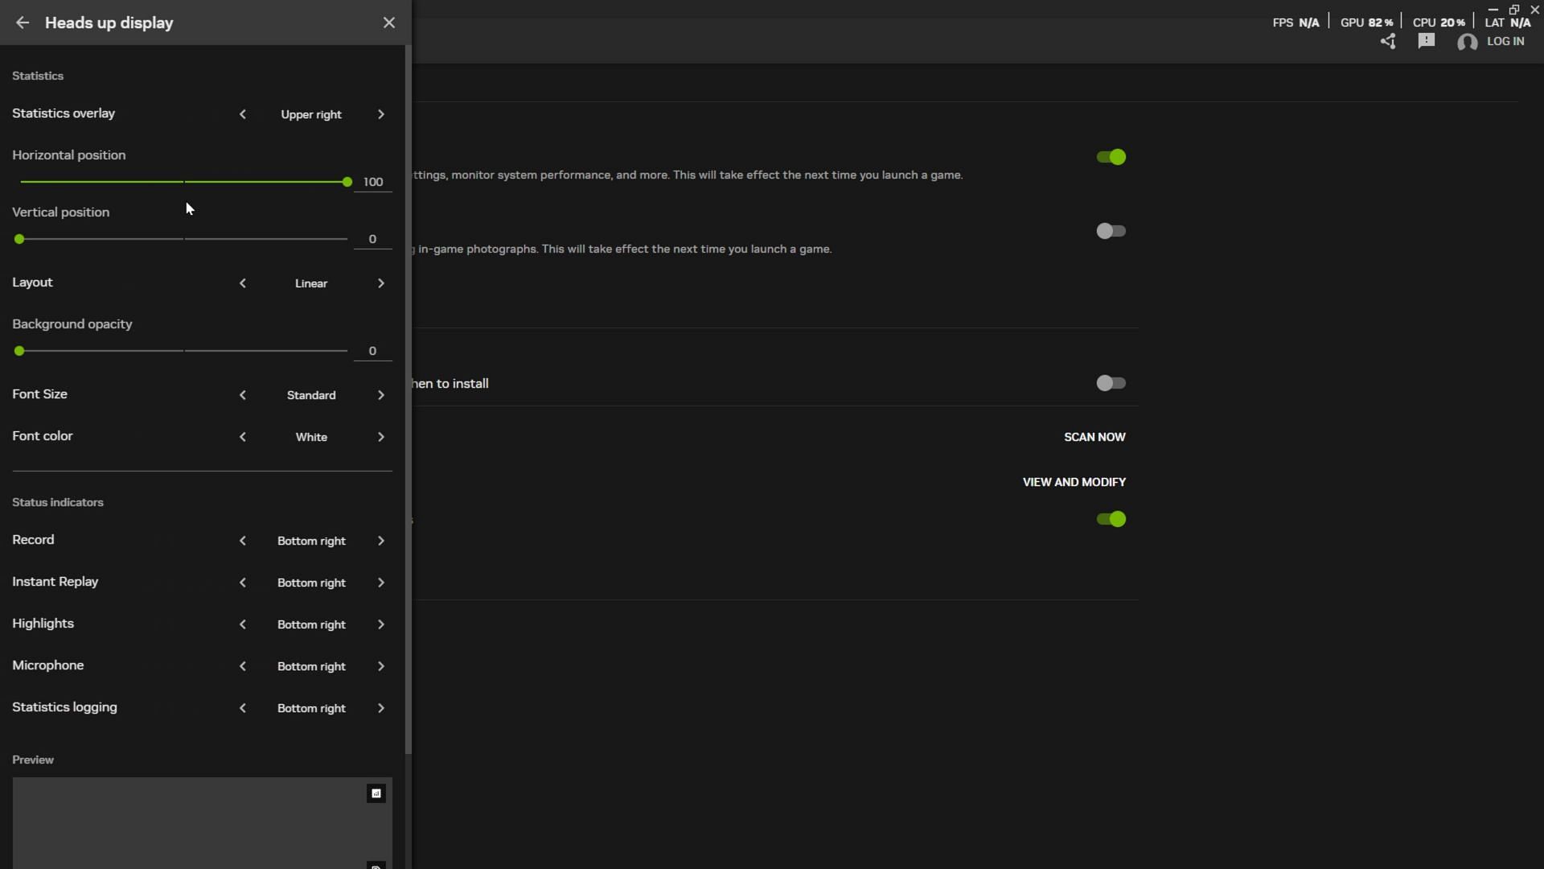Image resolution: width=1544 pixels, height=869 pixels.
Task: Move Record indicator to next position
Action: point(381,541)
